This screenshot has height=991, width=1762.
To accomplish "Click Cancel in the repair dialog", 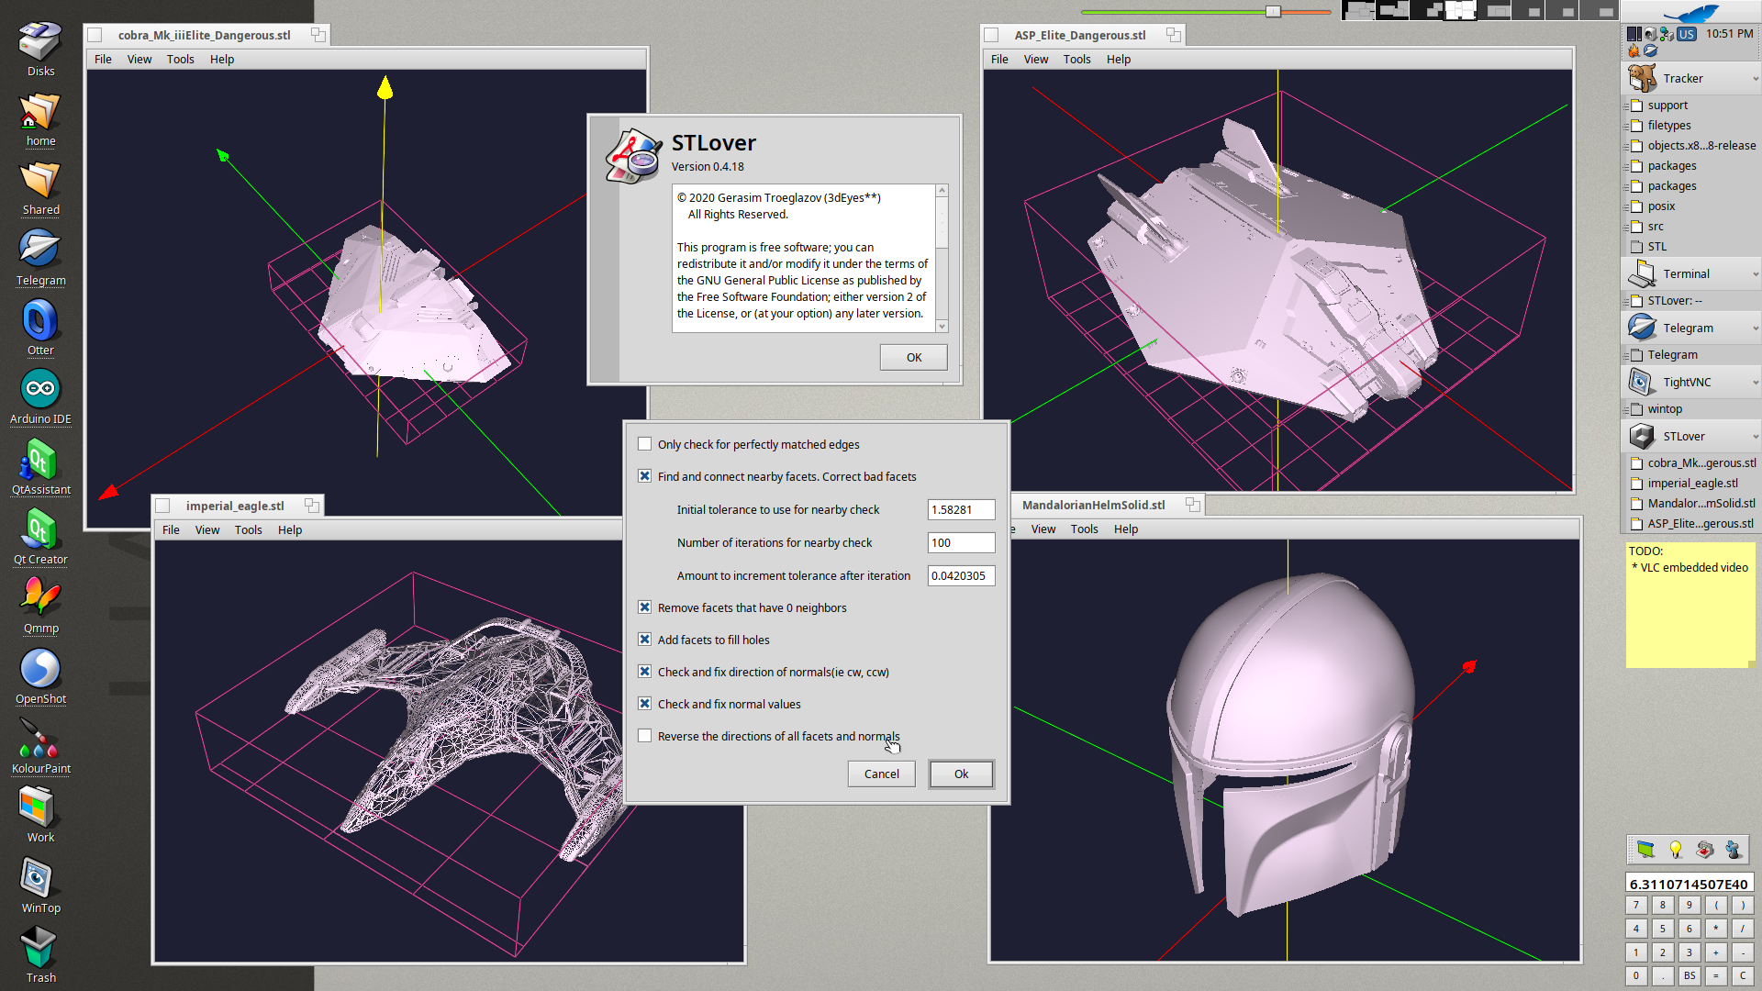I will tap(882, 774).
